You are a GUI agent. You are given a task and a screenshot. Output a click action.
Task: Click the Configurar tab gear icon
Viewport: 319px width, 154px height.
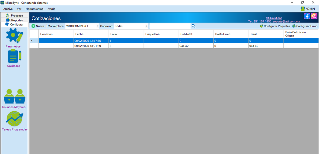7,24
